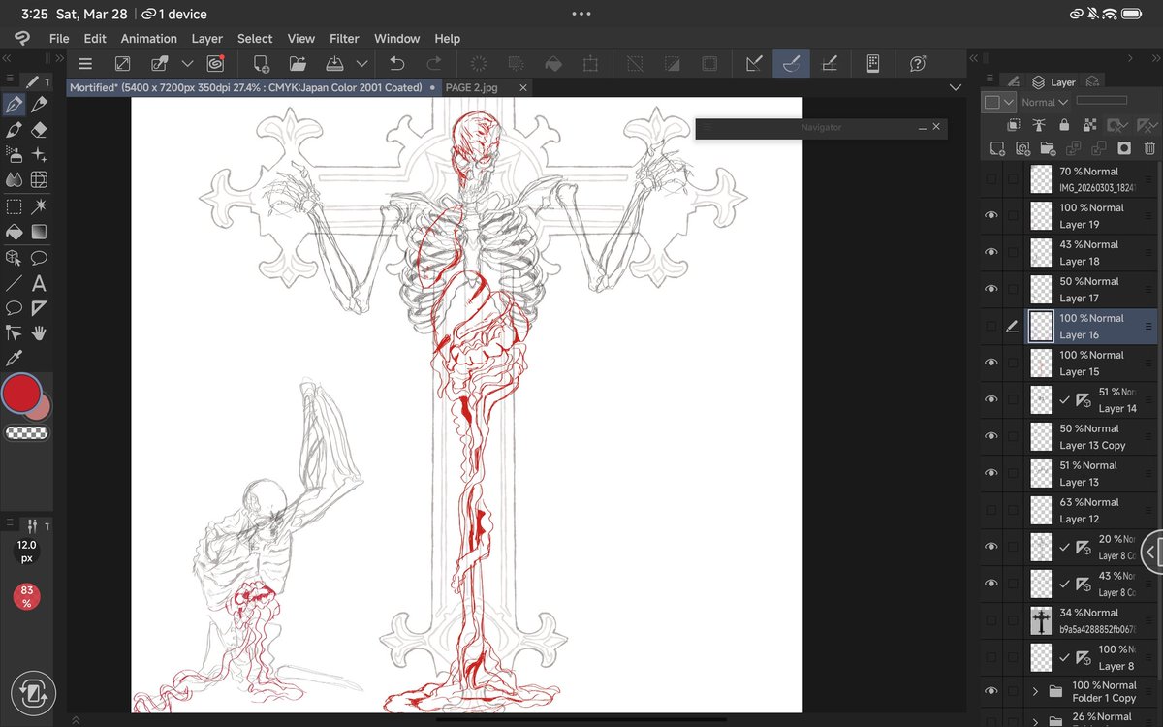Viewport: 1163px width, 727px height.
Task: Open the Help menu
Action: 447,38
